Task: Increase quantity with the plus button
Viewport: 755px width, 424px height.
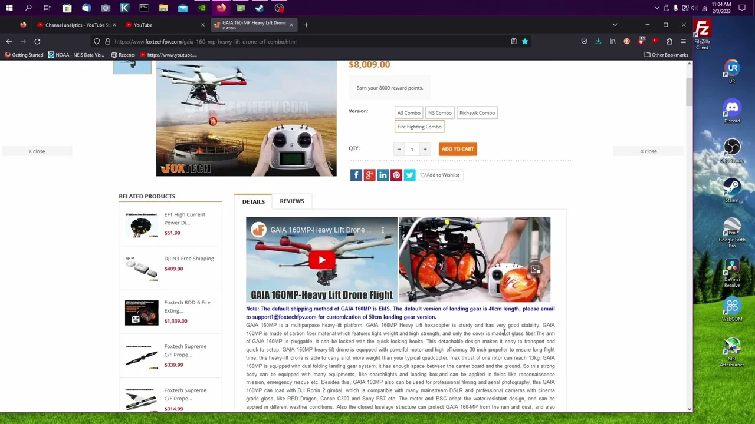Action: tap(425, 149)
